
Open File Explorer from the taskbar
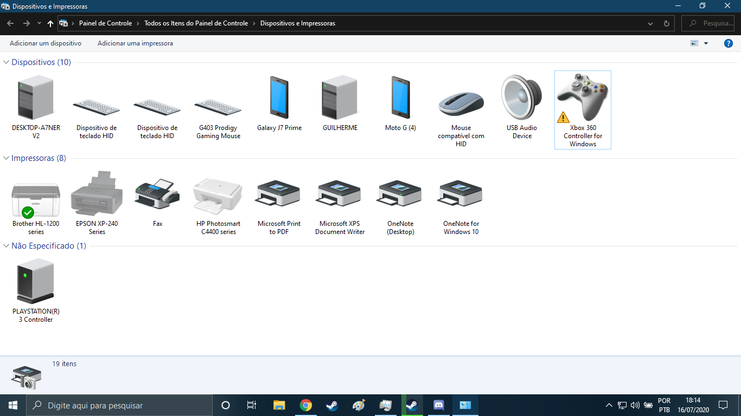click(279, 405)
